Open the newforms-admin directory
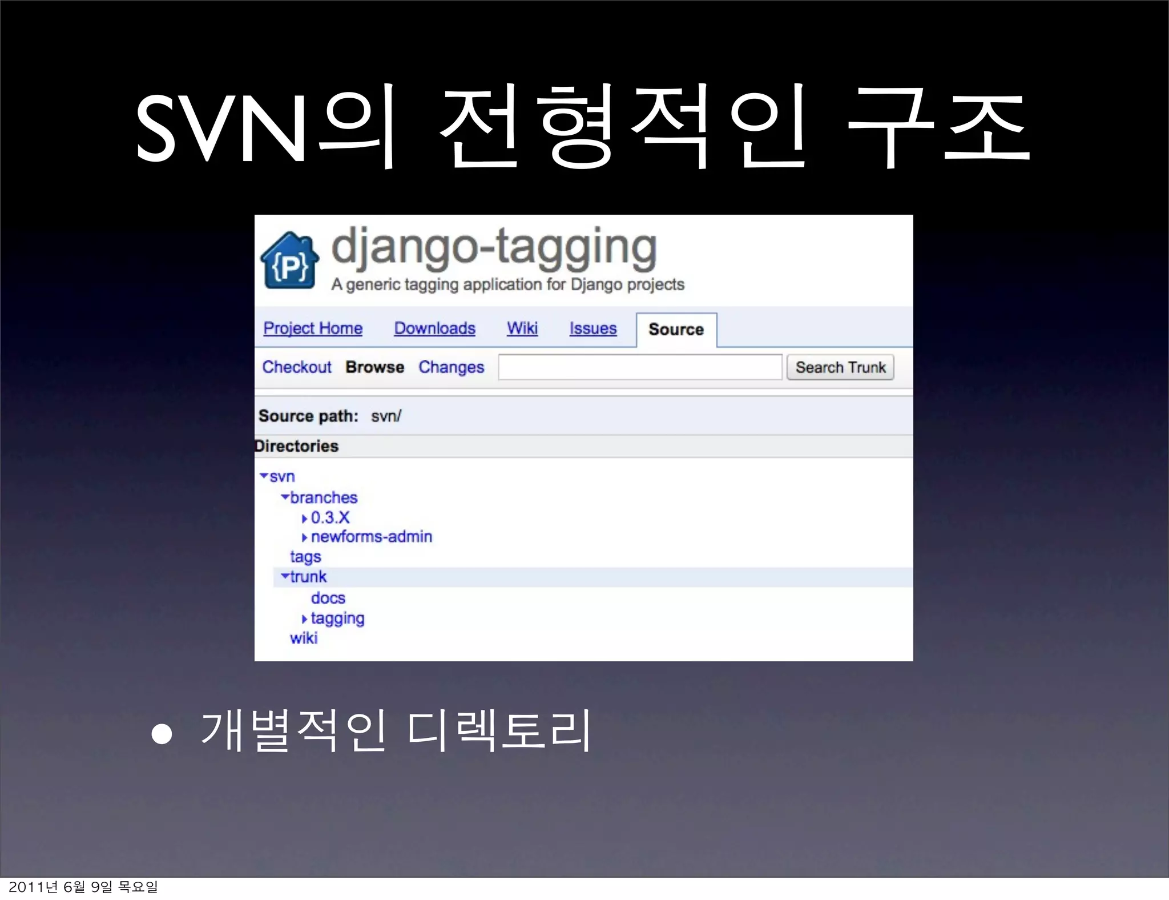1169x900 pixels. 372,537
